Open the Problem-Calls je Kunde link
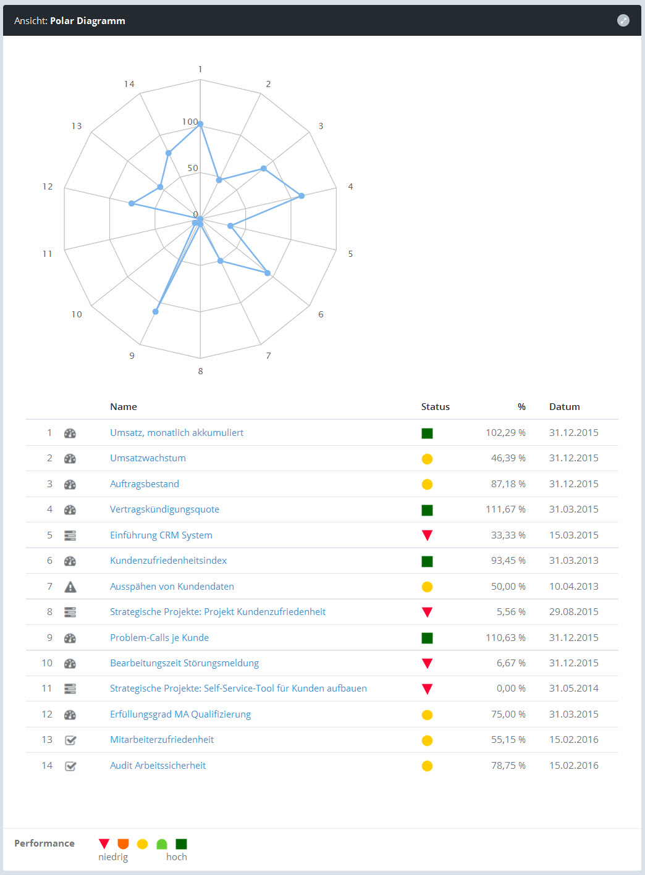 tap(159, 638)
